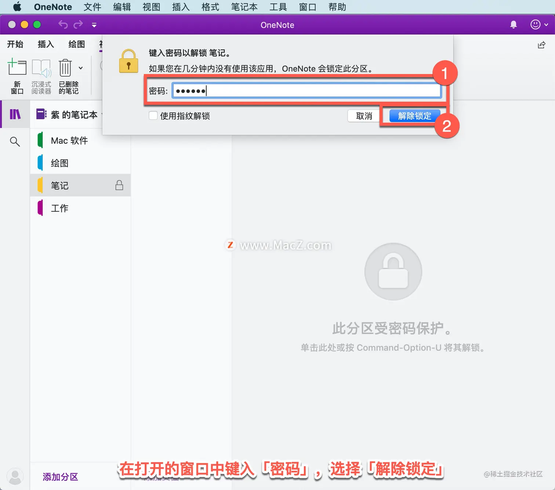Open the smiley feedback menu

click(539, 25)
